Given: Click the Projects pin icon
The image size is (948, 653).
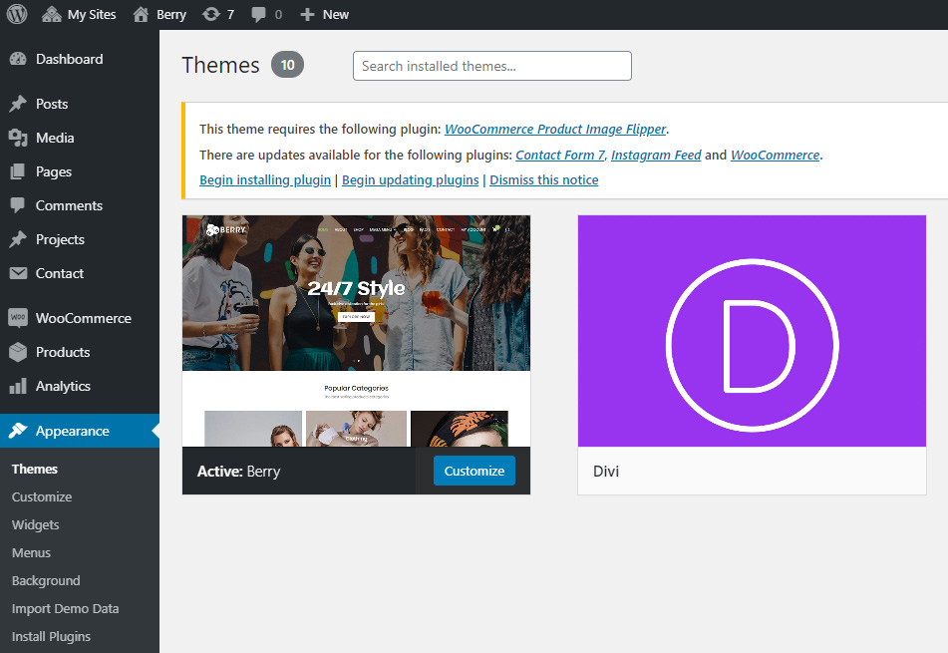Looking at the screenshot, I should pyautogui.click(x=18, y=239).
